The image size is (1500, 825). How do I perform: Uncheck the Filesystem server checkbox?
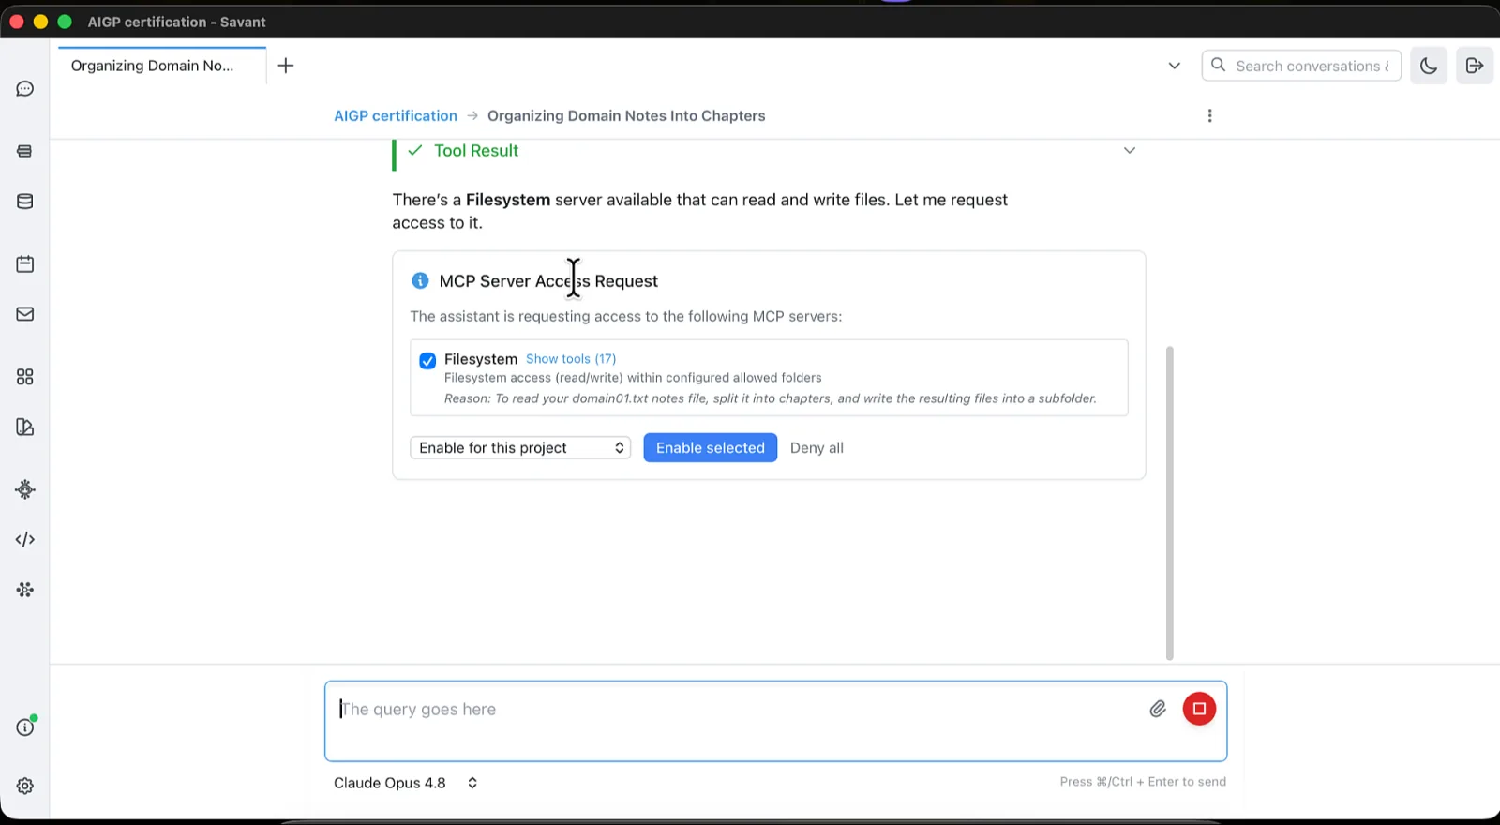point(427,361)
